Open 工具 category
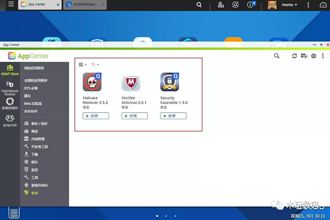The width and height of the screenshot is (330, 220). (x=31, y=177)
